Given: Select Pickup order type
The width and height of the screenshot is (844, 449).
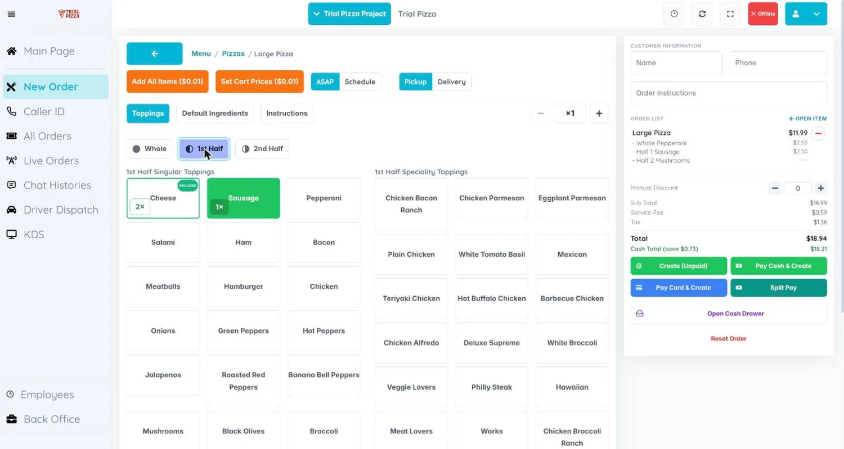Looking at the screenshot, I should pos(415,81).
